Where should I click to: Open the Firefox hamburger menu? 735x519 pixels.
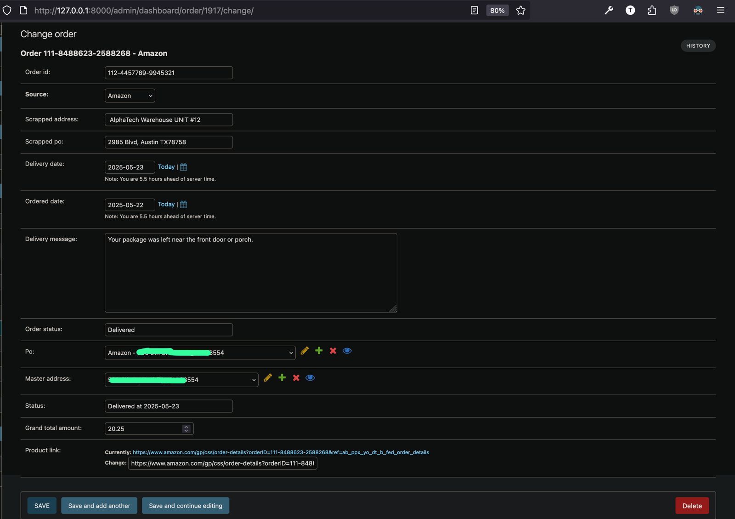click(720, 10)
